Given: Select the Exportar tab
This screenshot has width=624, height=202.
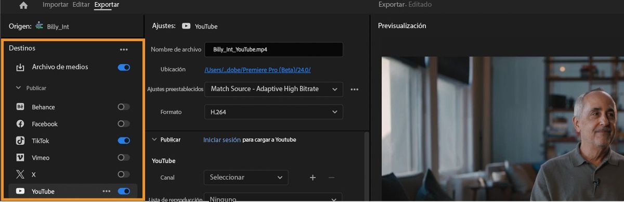Looking at the screenshot, I should coord(107,5).
